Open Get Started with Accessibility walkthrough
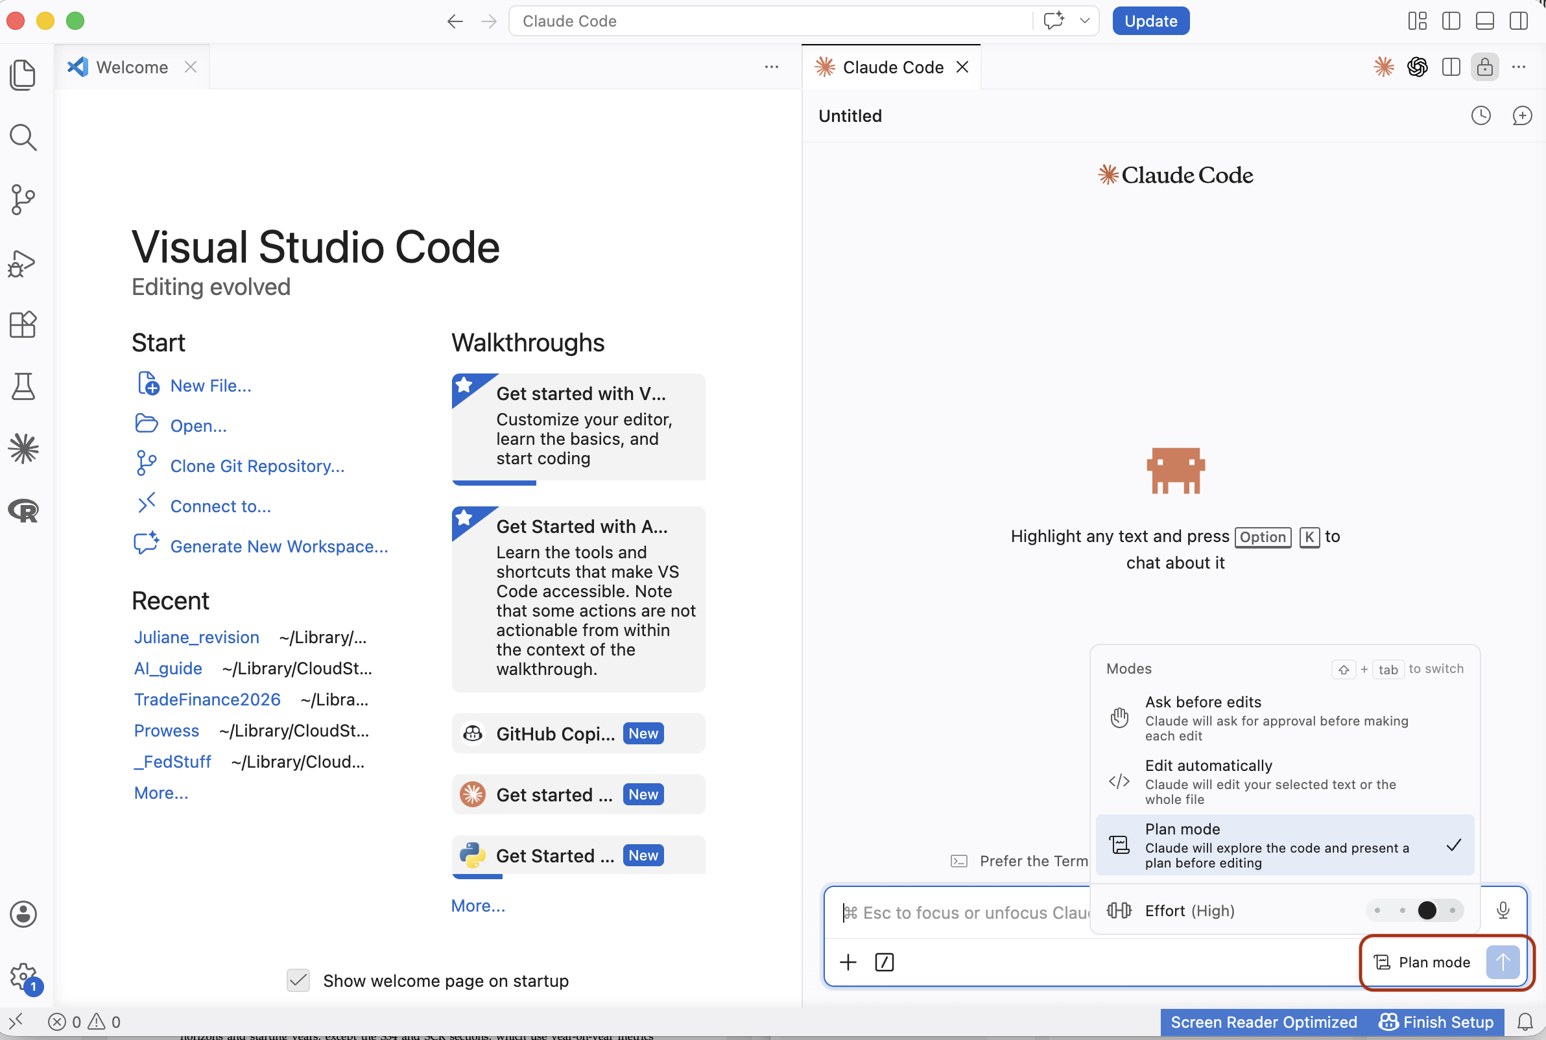Image resolution: width=1546 pixels, height=1040 pixels. pyautogui.click(x=578, y=600)
